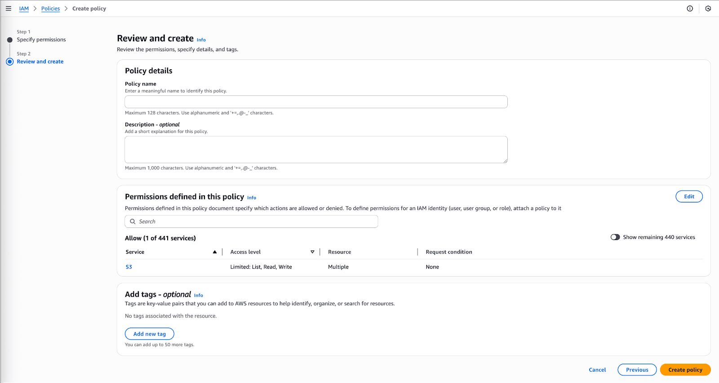
Task: Open the IAM breadcrumb link
Action: (24, 9)
